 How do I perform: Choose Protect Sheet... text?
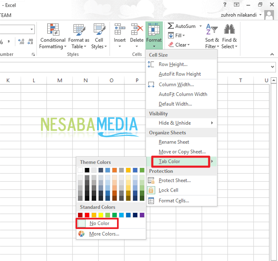click(175, 180)
